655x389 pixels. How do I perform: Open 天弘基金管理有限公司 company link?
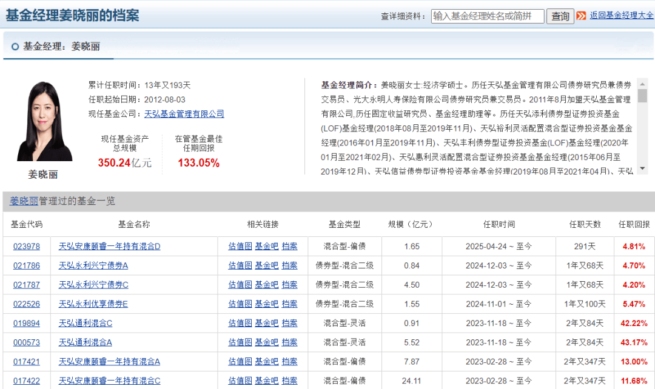click(184, 114)
